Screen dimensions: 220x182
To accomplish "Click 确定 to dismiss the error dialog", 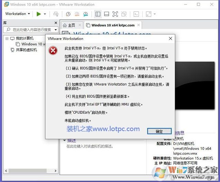I will click(159, 131).
